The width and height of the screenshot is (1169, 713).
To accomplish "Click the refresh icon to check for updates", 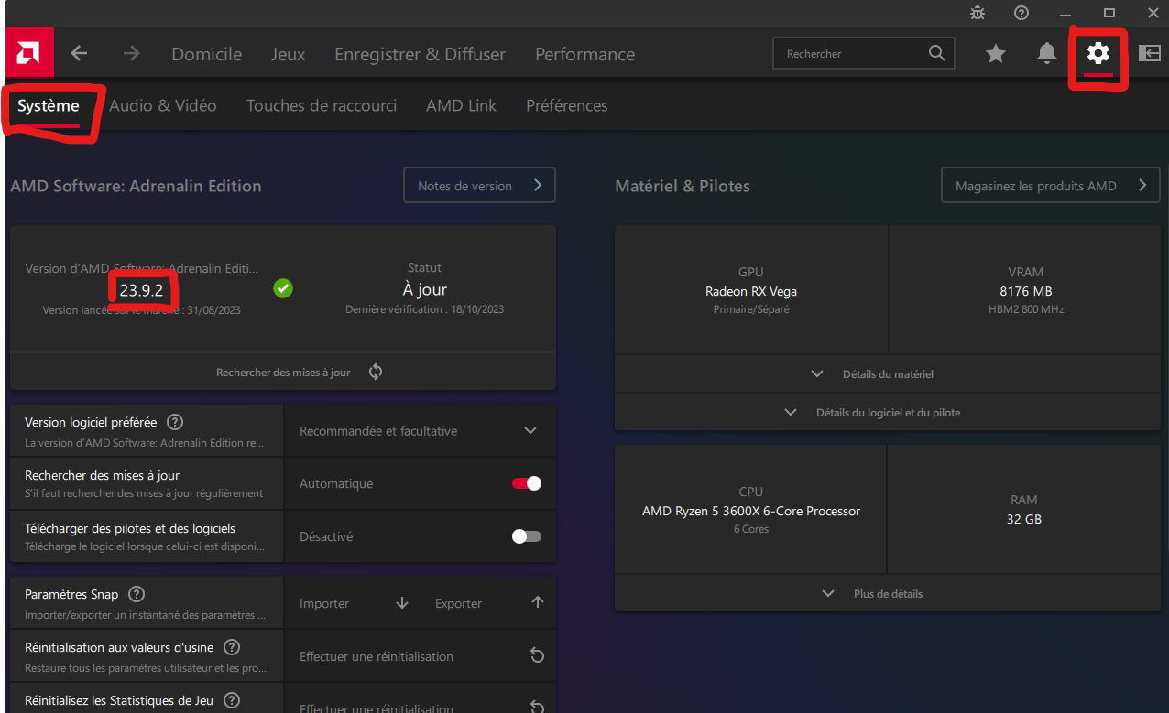I will tap(376, 372).
